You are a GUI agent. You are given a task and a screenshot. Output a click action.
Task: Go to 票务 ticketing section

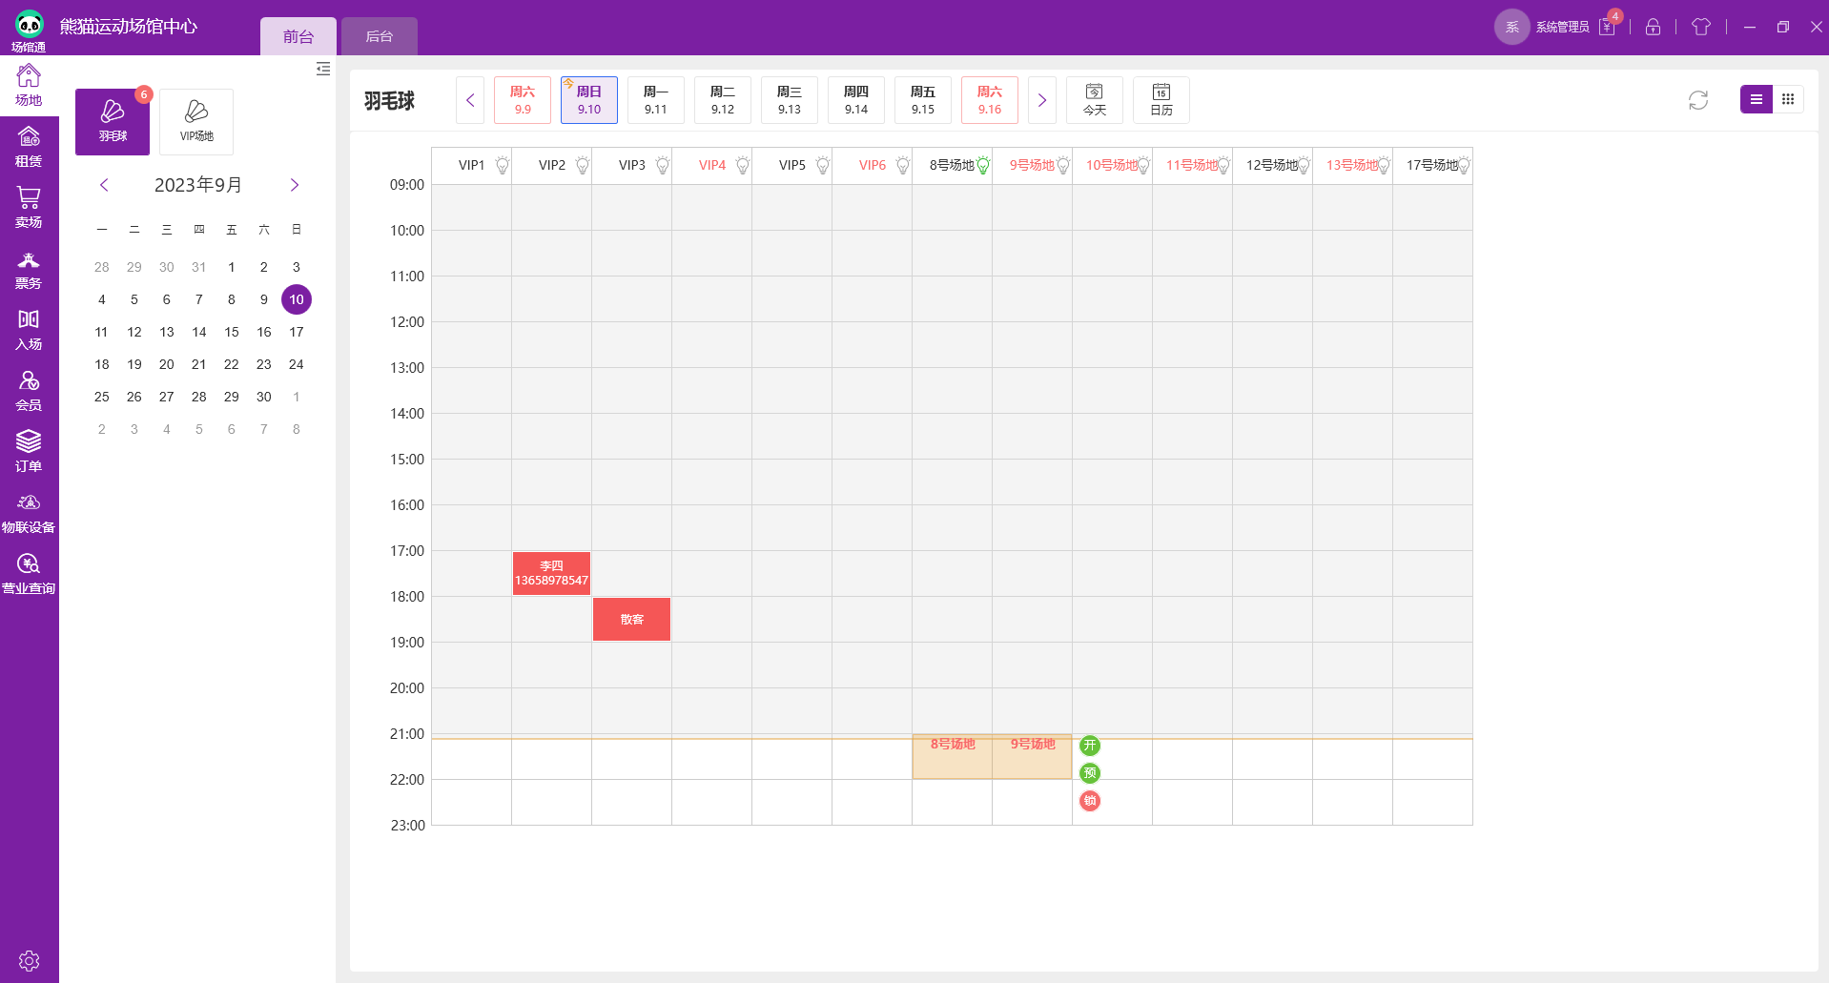[29, 269]
